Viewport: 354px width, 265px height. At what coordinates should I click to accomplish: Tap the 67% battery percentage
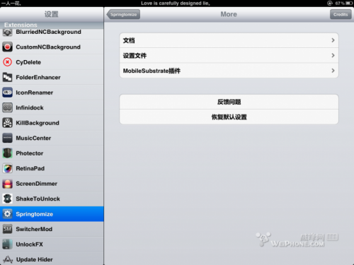[x=339, y=4]
